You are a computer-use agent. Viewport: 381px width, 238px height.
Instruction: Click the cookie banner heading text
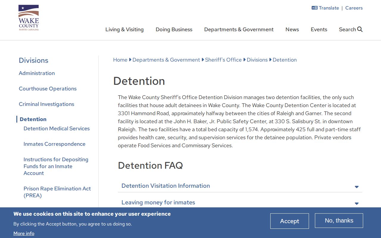(x=92, y=214)
